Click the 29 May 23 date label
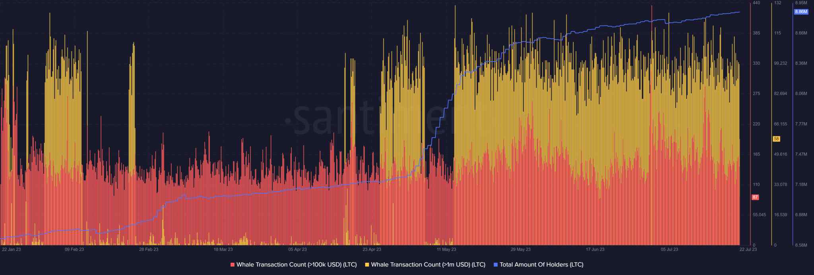 (521, 250)
